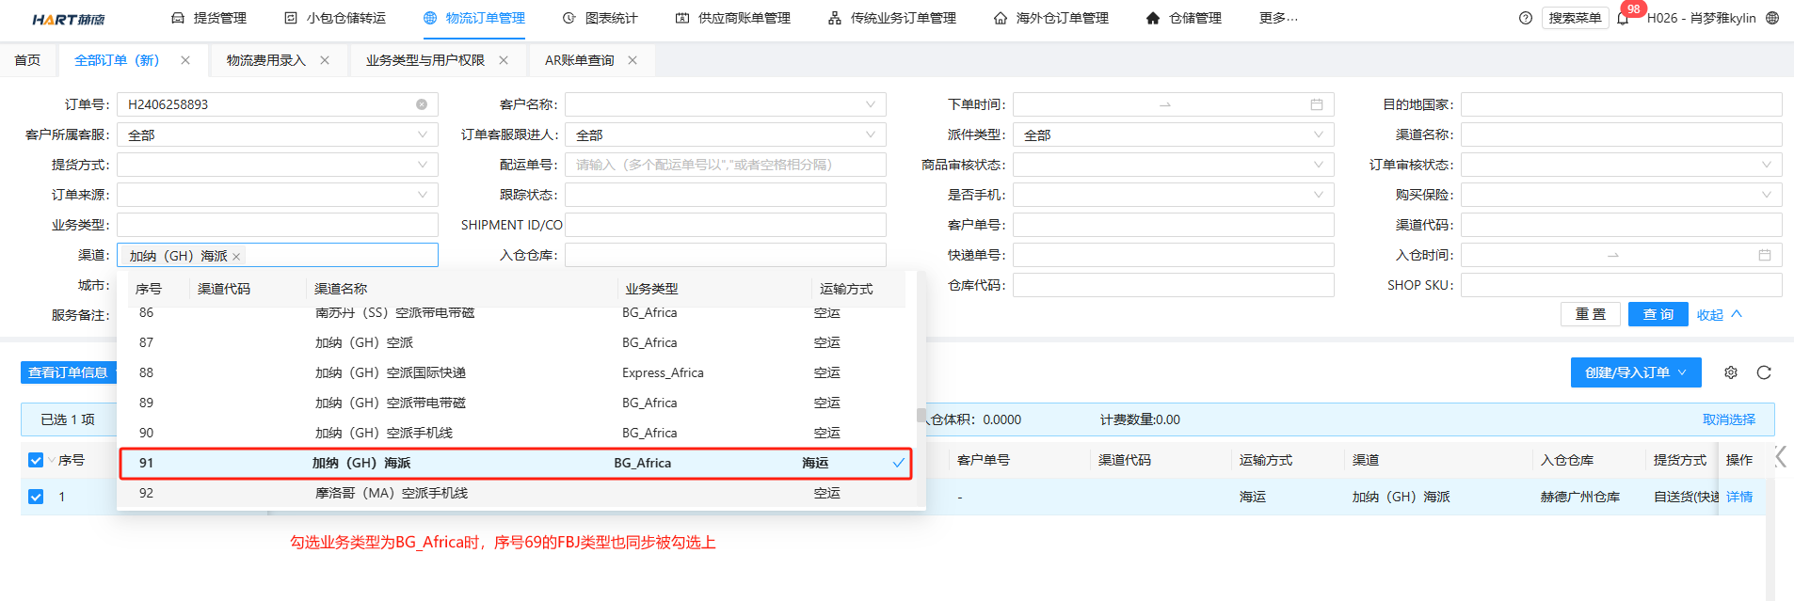Open the 仓储管理 menu
The image size is (1794, 601).
pos(1184,18)
